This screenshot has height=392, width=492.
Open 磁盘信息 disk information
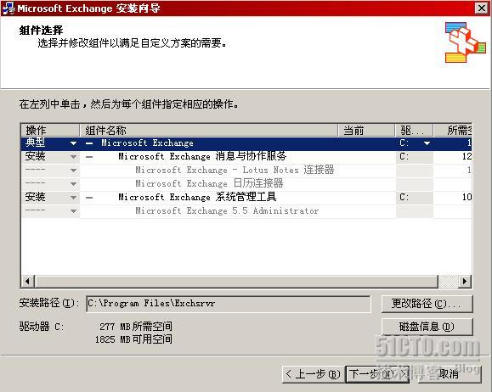coord(427,327)
